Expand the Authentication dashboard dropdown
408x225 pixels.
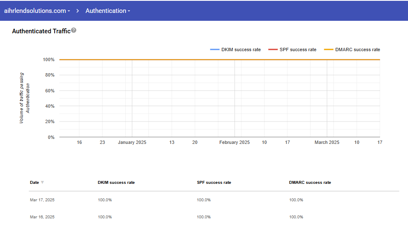coord(108,11)
